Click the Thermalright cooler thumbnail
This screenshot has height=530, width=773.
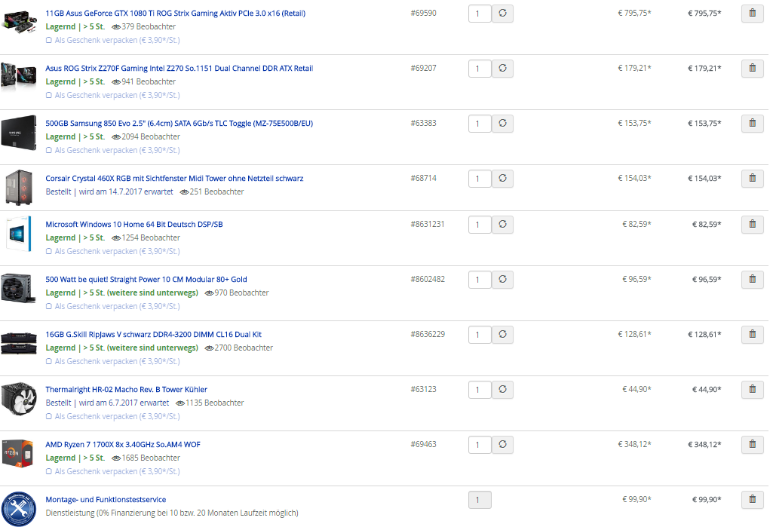coord(19,400)
